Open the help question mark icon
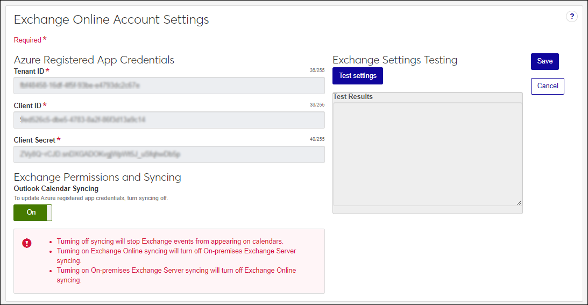 coord(572,17)
